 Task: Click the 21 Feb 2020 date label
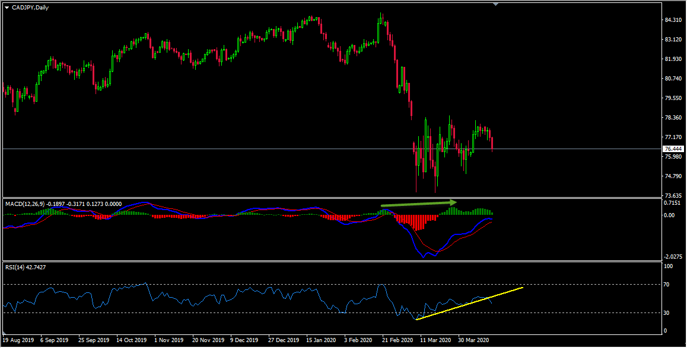point(397,340)
